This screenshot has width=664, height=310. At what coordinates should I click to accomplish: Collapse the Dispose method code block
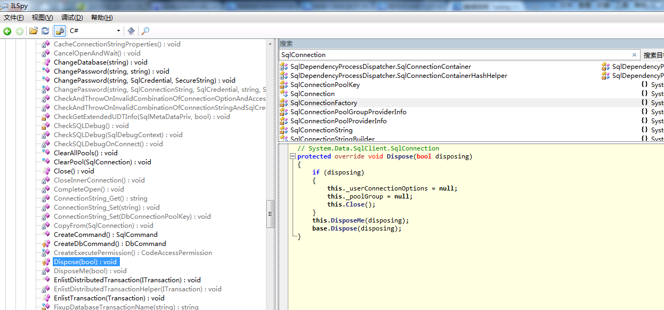[x=293, y=156]
